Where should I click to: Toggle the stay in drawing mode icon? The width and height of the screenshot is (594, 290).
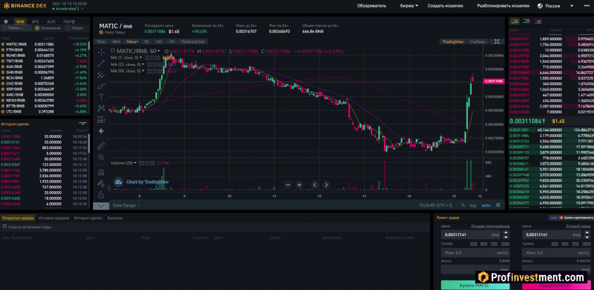click(101, 184)
